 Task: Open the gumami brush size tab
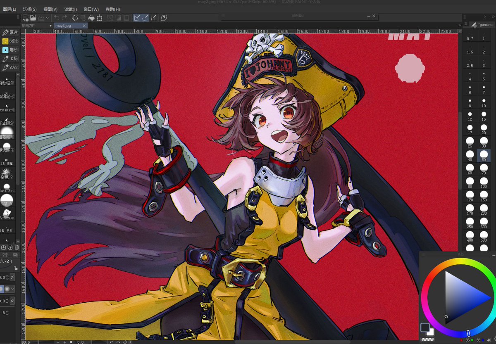coord(482,25)
